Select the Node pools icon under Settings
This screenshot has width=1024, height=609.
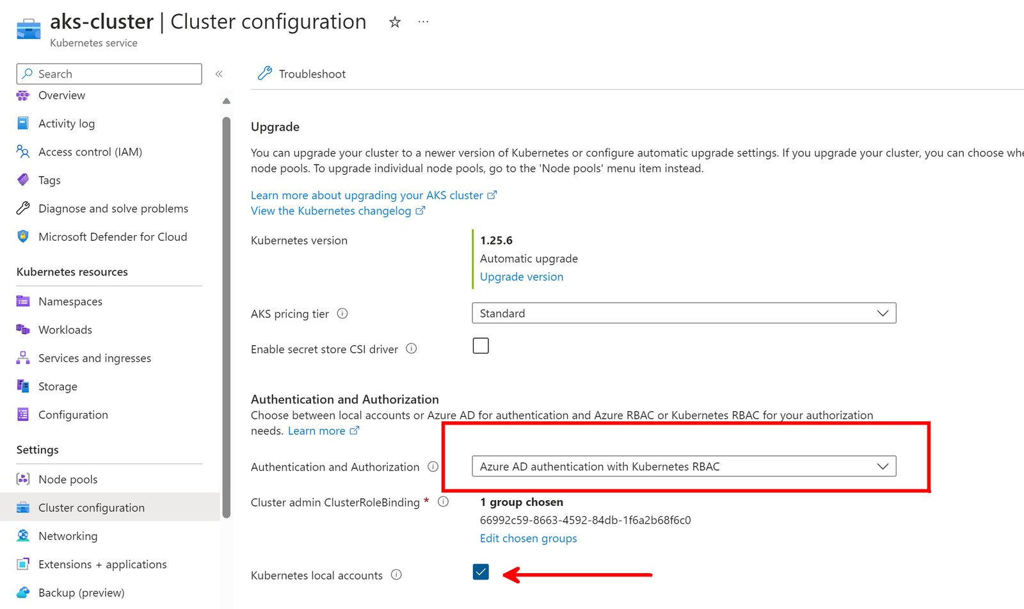23,478
